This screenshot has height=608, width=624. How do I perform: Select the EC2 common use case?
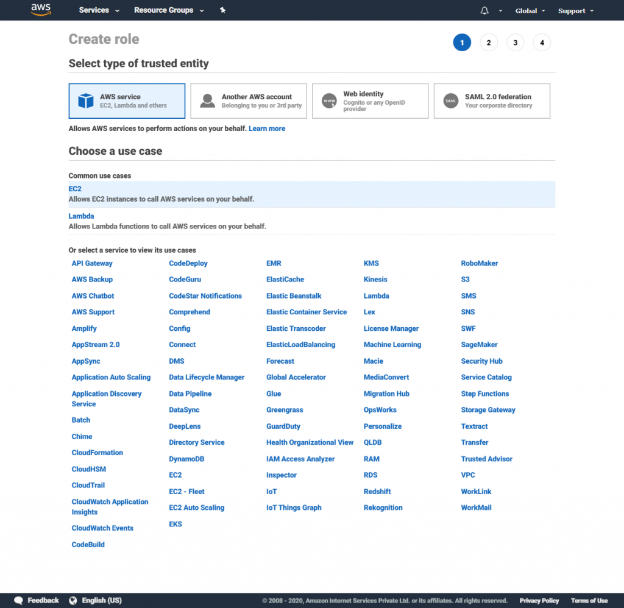click(x=74, y=189)
